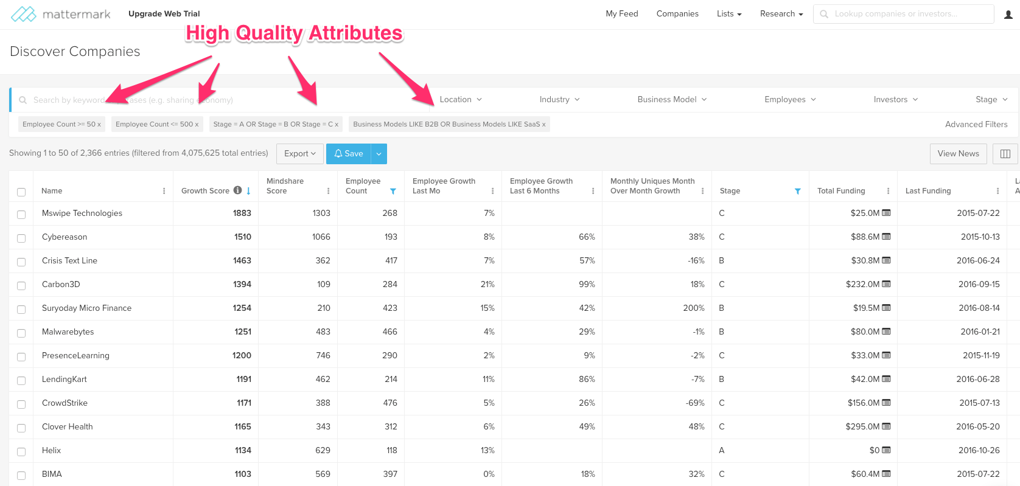Check the Suryoday Micro Finance row checkbox
This screenshot has height=486, width=1020.
[x=21, y=310]
